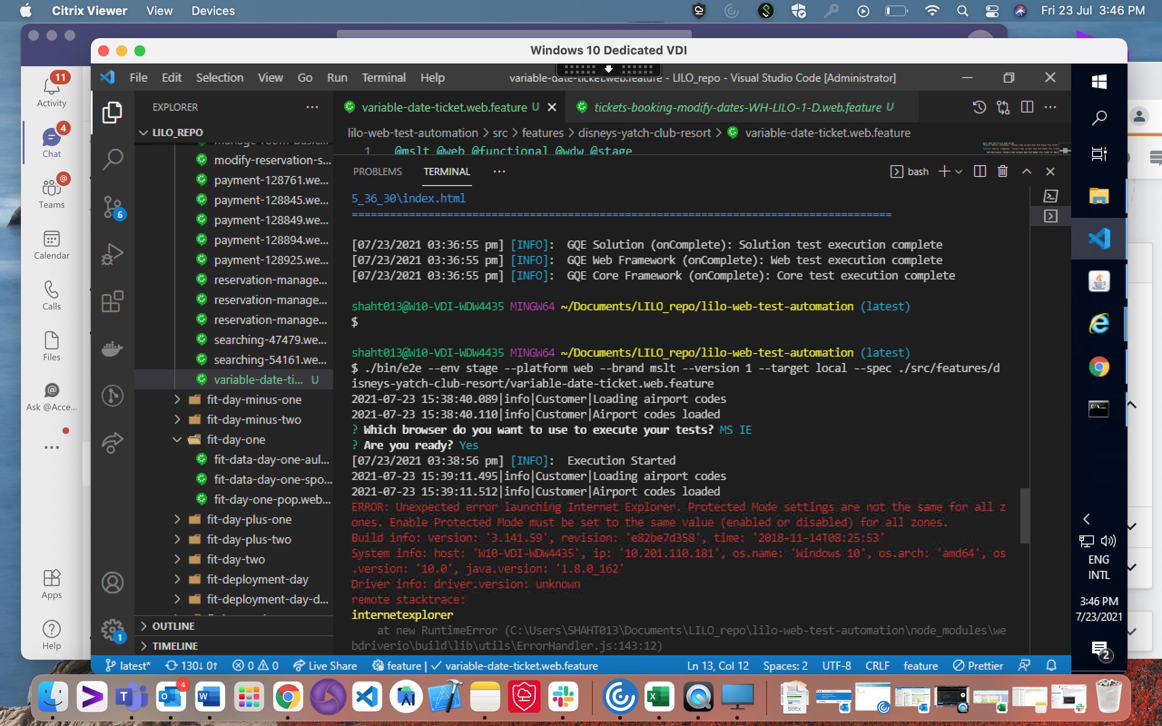Kill the terminal with trash icon

point(1003,172)
